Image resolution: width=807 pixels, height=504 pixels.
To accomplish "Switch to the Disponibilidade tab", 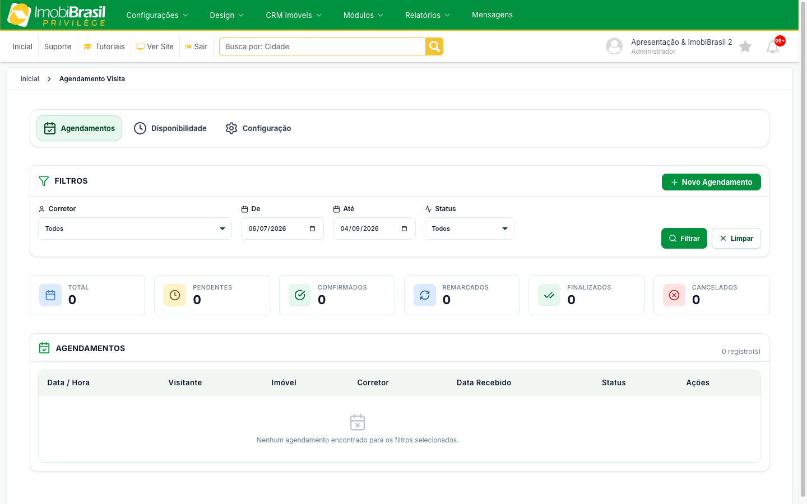I will [x=170, y=128].
